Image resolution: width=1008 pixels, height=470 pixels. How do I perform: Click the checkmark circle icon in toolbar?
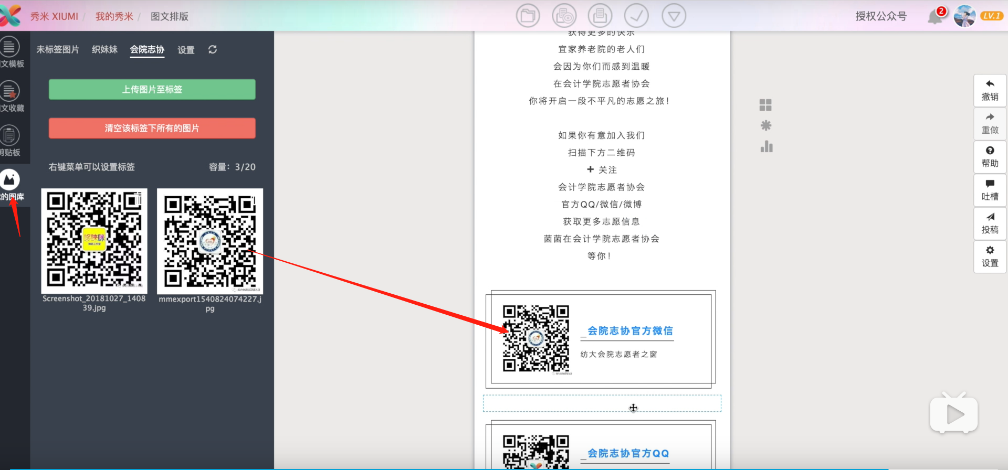pyautogui.click(x=636, y=16)
